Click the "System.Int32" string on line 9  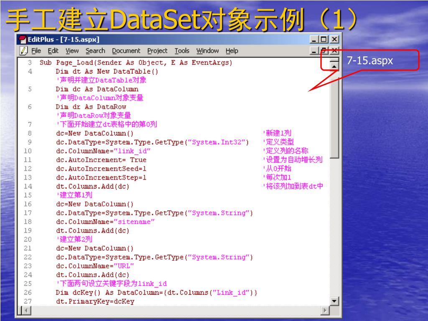point(216,142)
